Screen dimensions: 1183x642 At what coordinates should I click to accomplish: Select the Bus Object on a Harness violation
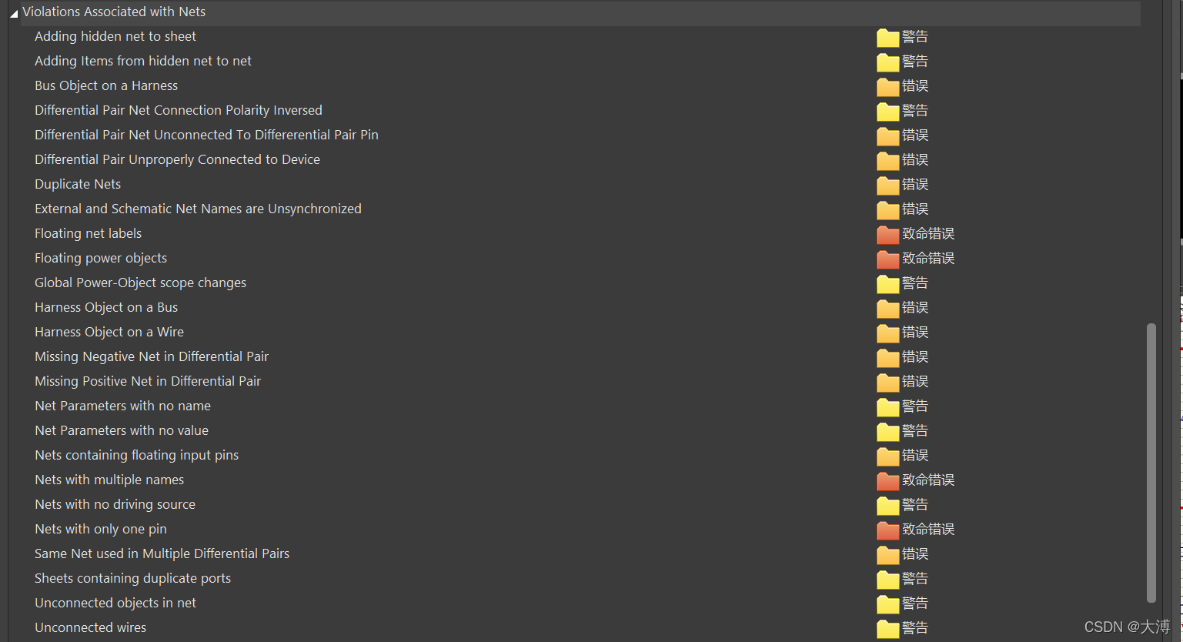[x=106, y=85]
